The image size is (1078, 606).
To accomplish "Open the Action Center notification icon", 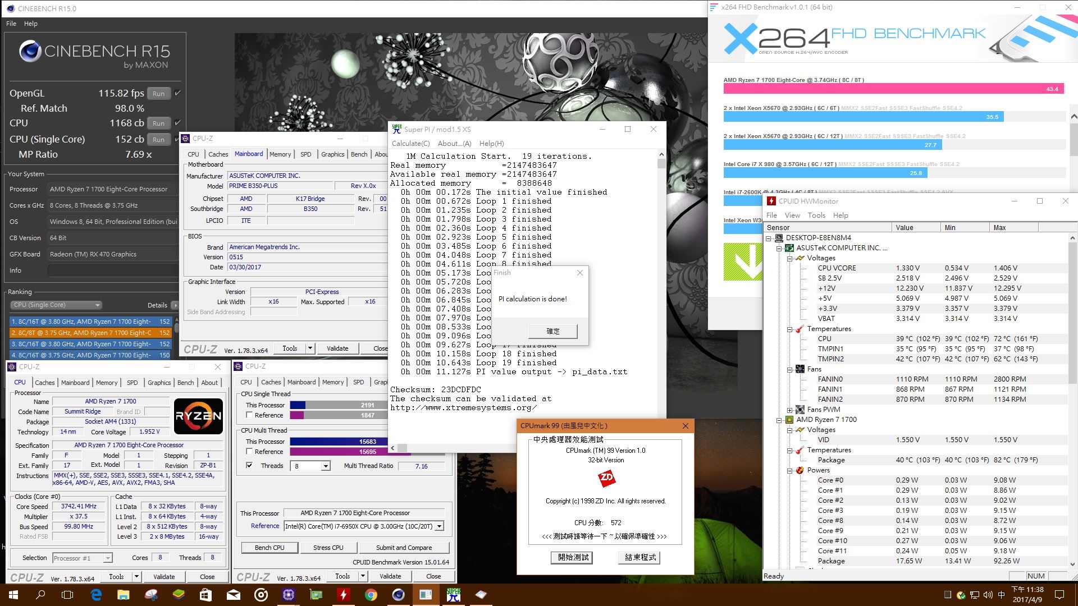I will tap(1059, 595).
